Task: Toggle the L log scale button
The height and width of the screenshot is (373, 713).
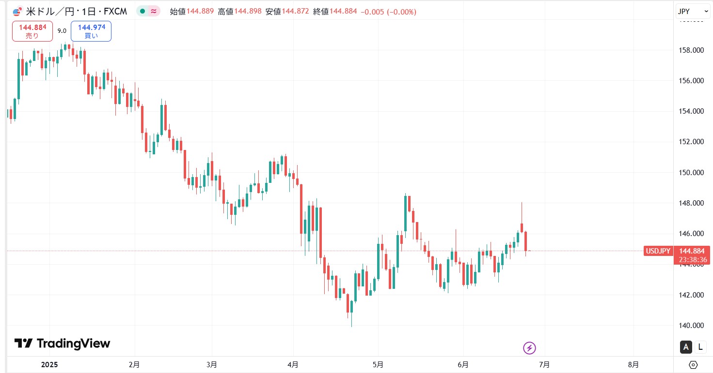Action: click(700, 346)
